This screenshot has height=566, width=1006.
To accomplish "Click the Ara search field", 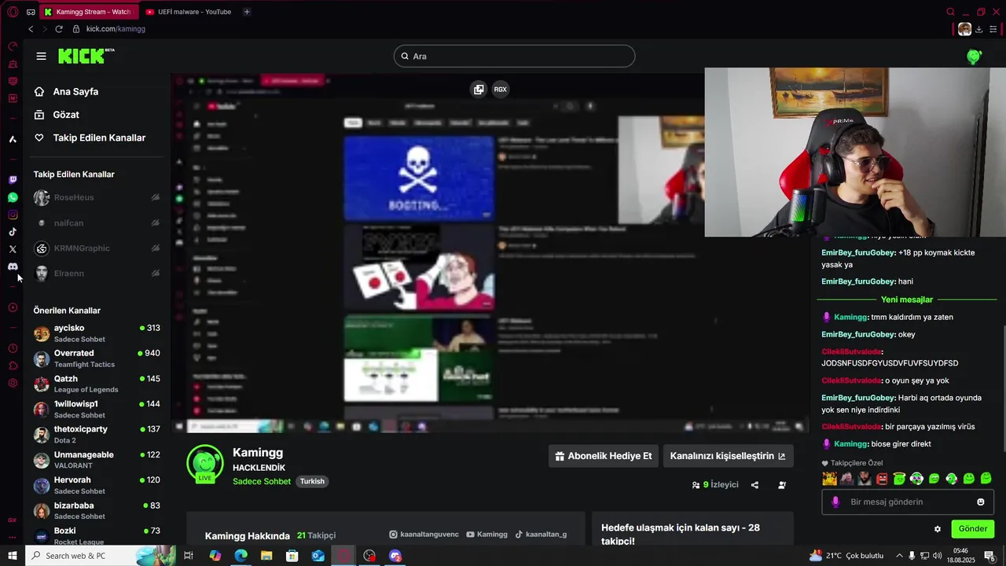I will pos(514,57).
